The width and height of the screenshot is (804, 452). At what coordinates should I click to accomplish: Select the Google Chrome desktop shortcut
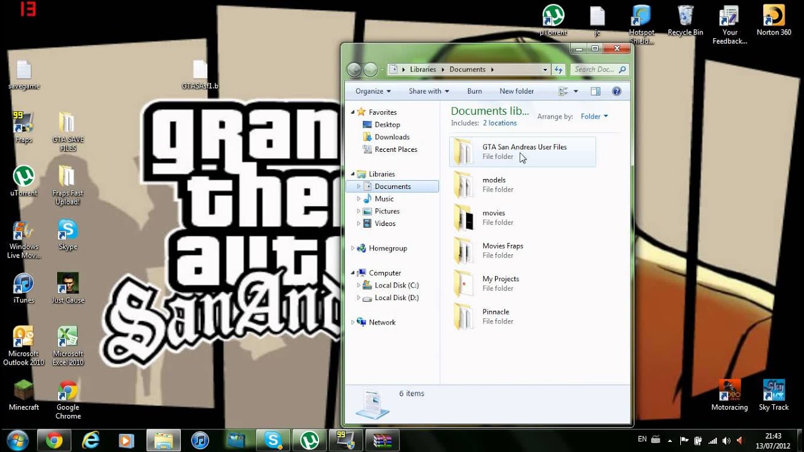67,400
